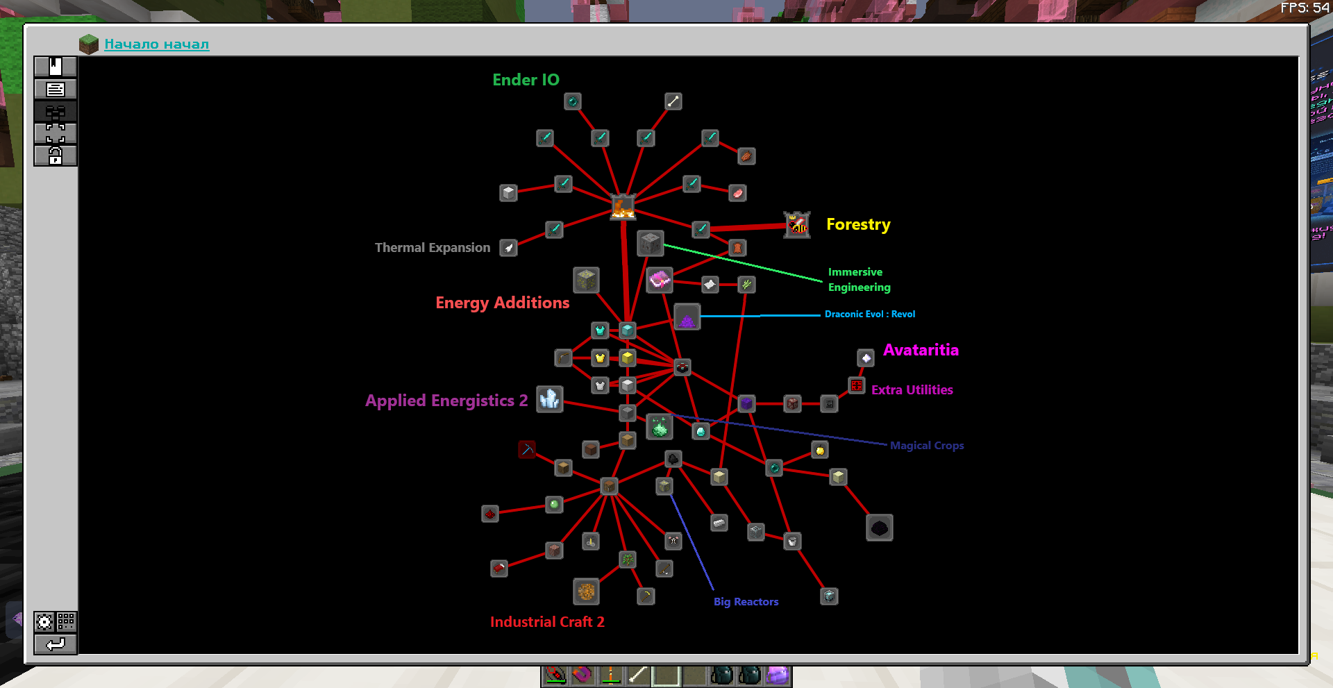Select the gold chestplate quest node

(601, 358)
